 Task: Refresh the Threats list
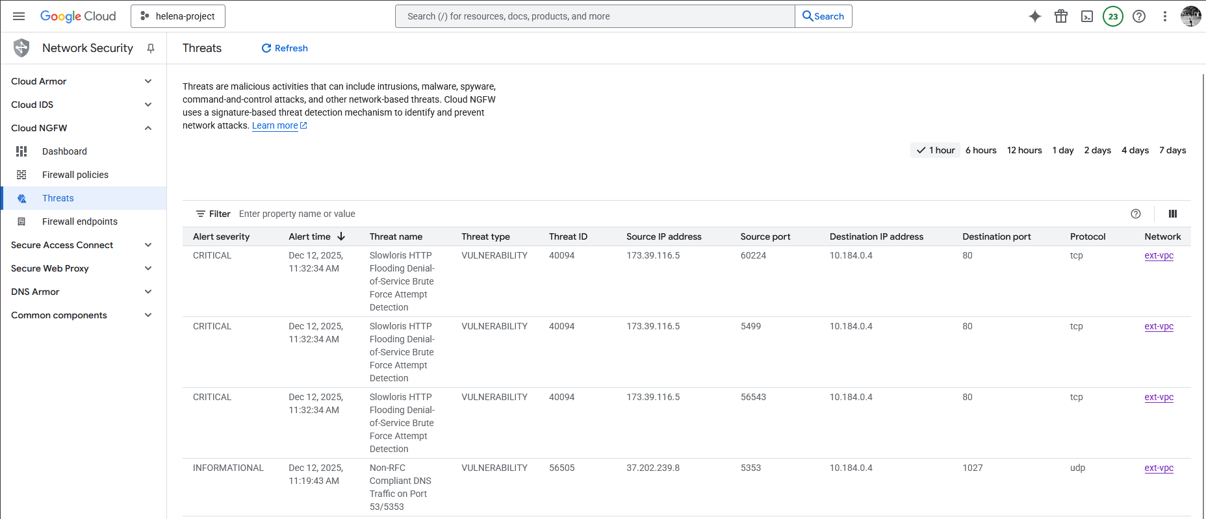click(x=285, y=48)
